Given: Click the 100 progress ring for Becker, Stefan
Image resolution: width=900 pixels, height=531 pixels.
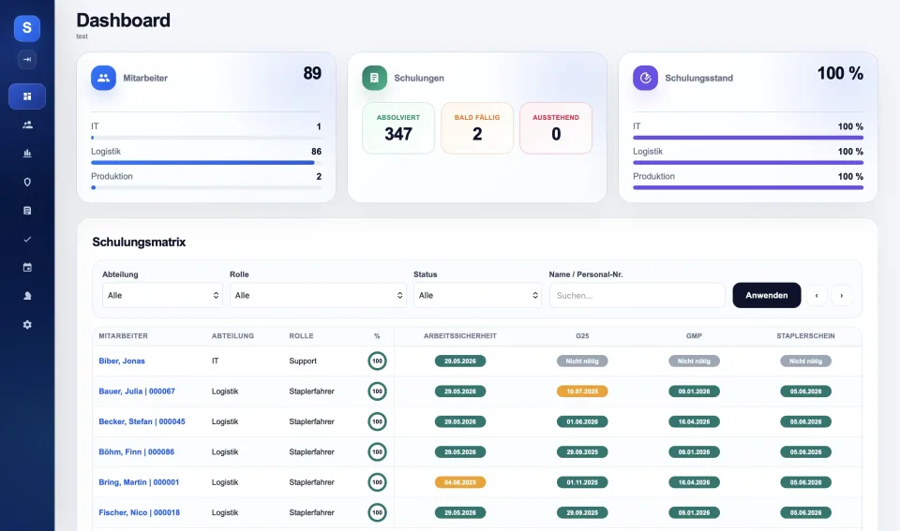Looking at the screenshot, I should point(377,421).
